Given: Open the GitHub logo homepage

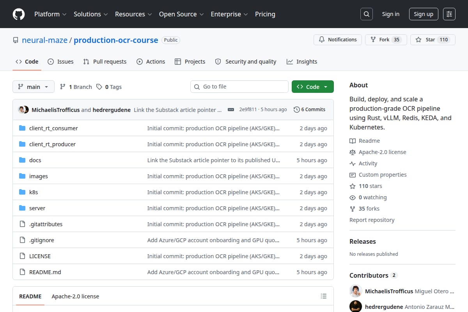Looking at the screenshot, I should click(19, 14).
